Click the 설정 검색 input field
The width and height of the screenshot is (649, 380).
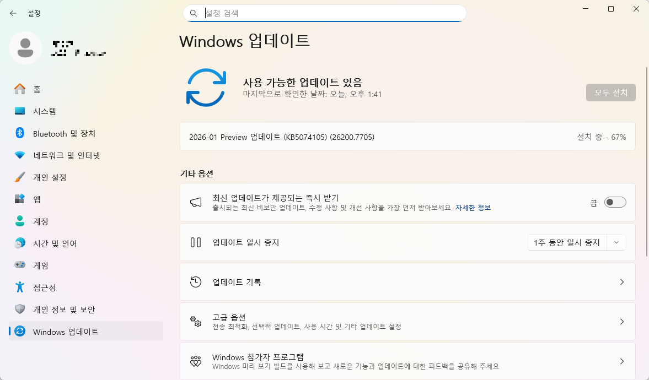click(324, 13)
